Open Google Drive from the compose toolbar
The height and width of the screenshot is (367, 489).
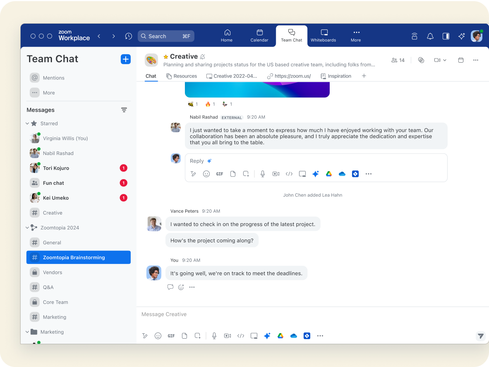(280, 336)
